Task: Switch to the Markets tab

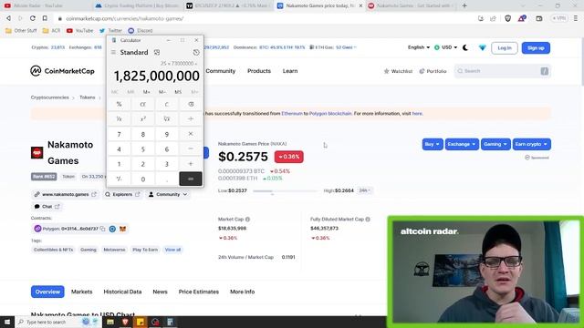Action: (81, 292)
